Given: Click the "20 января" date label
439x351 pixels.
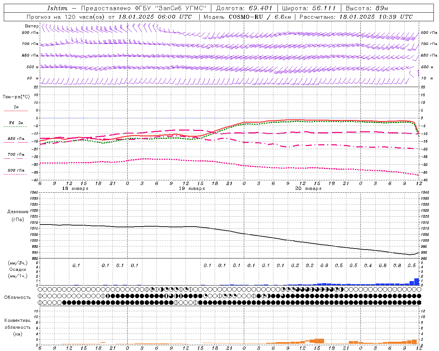Looking at the screenshot, I should click(x=308, y=189).
